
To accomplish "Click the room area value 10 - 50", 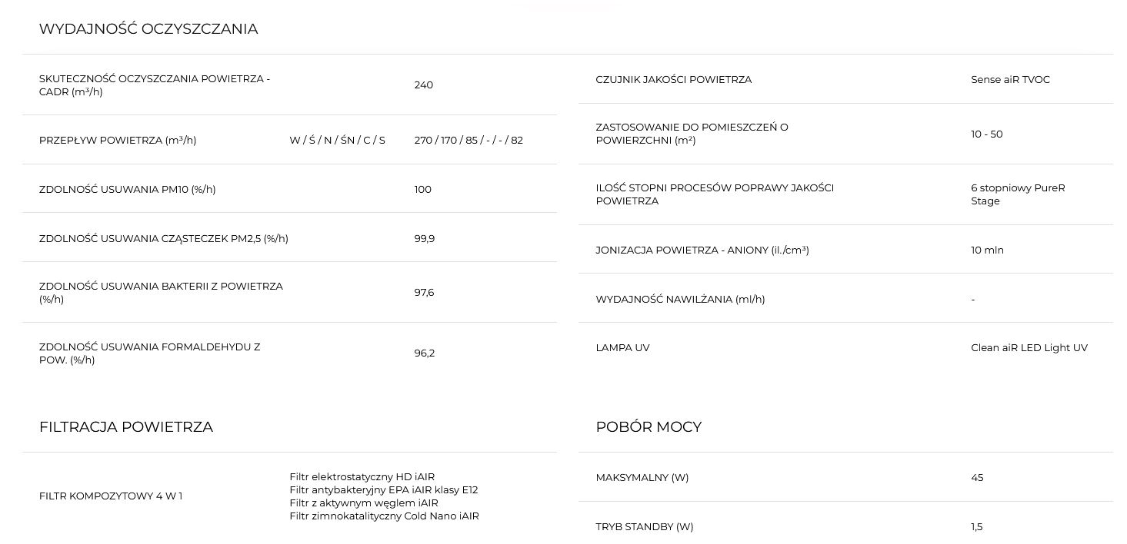I will (986, 134).
